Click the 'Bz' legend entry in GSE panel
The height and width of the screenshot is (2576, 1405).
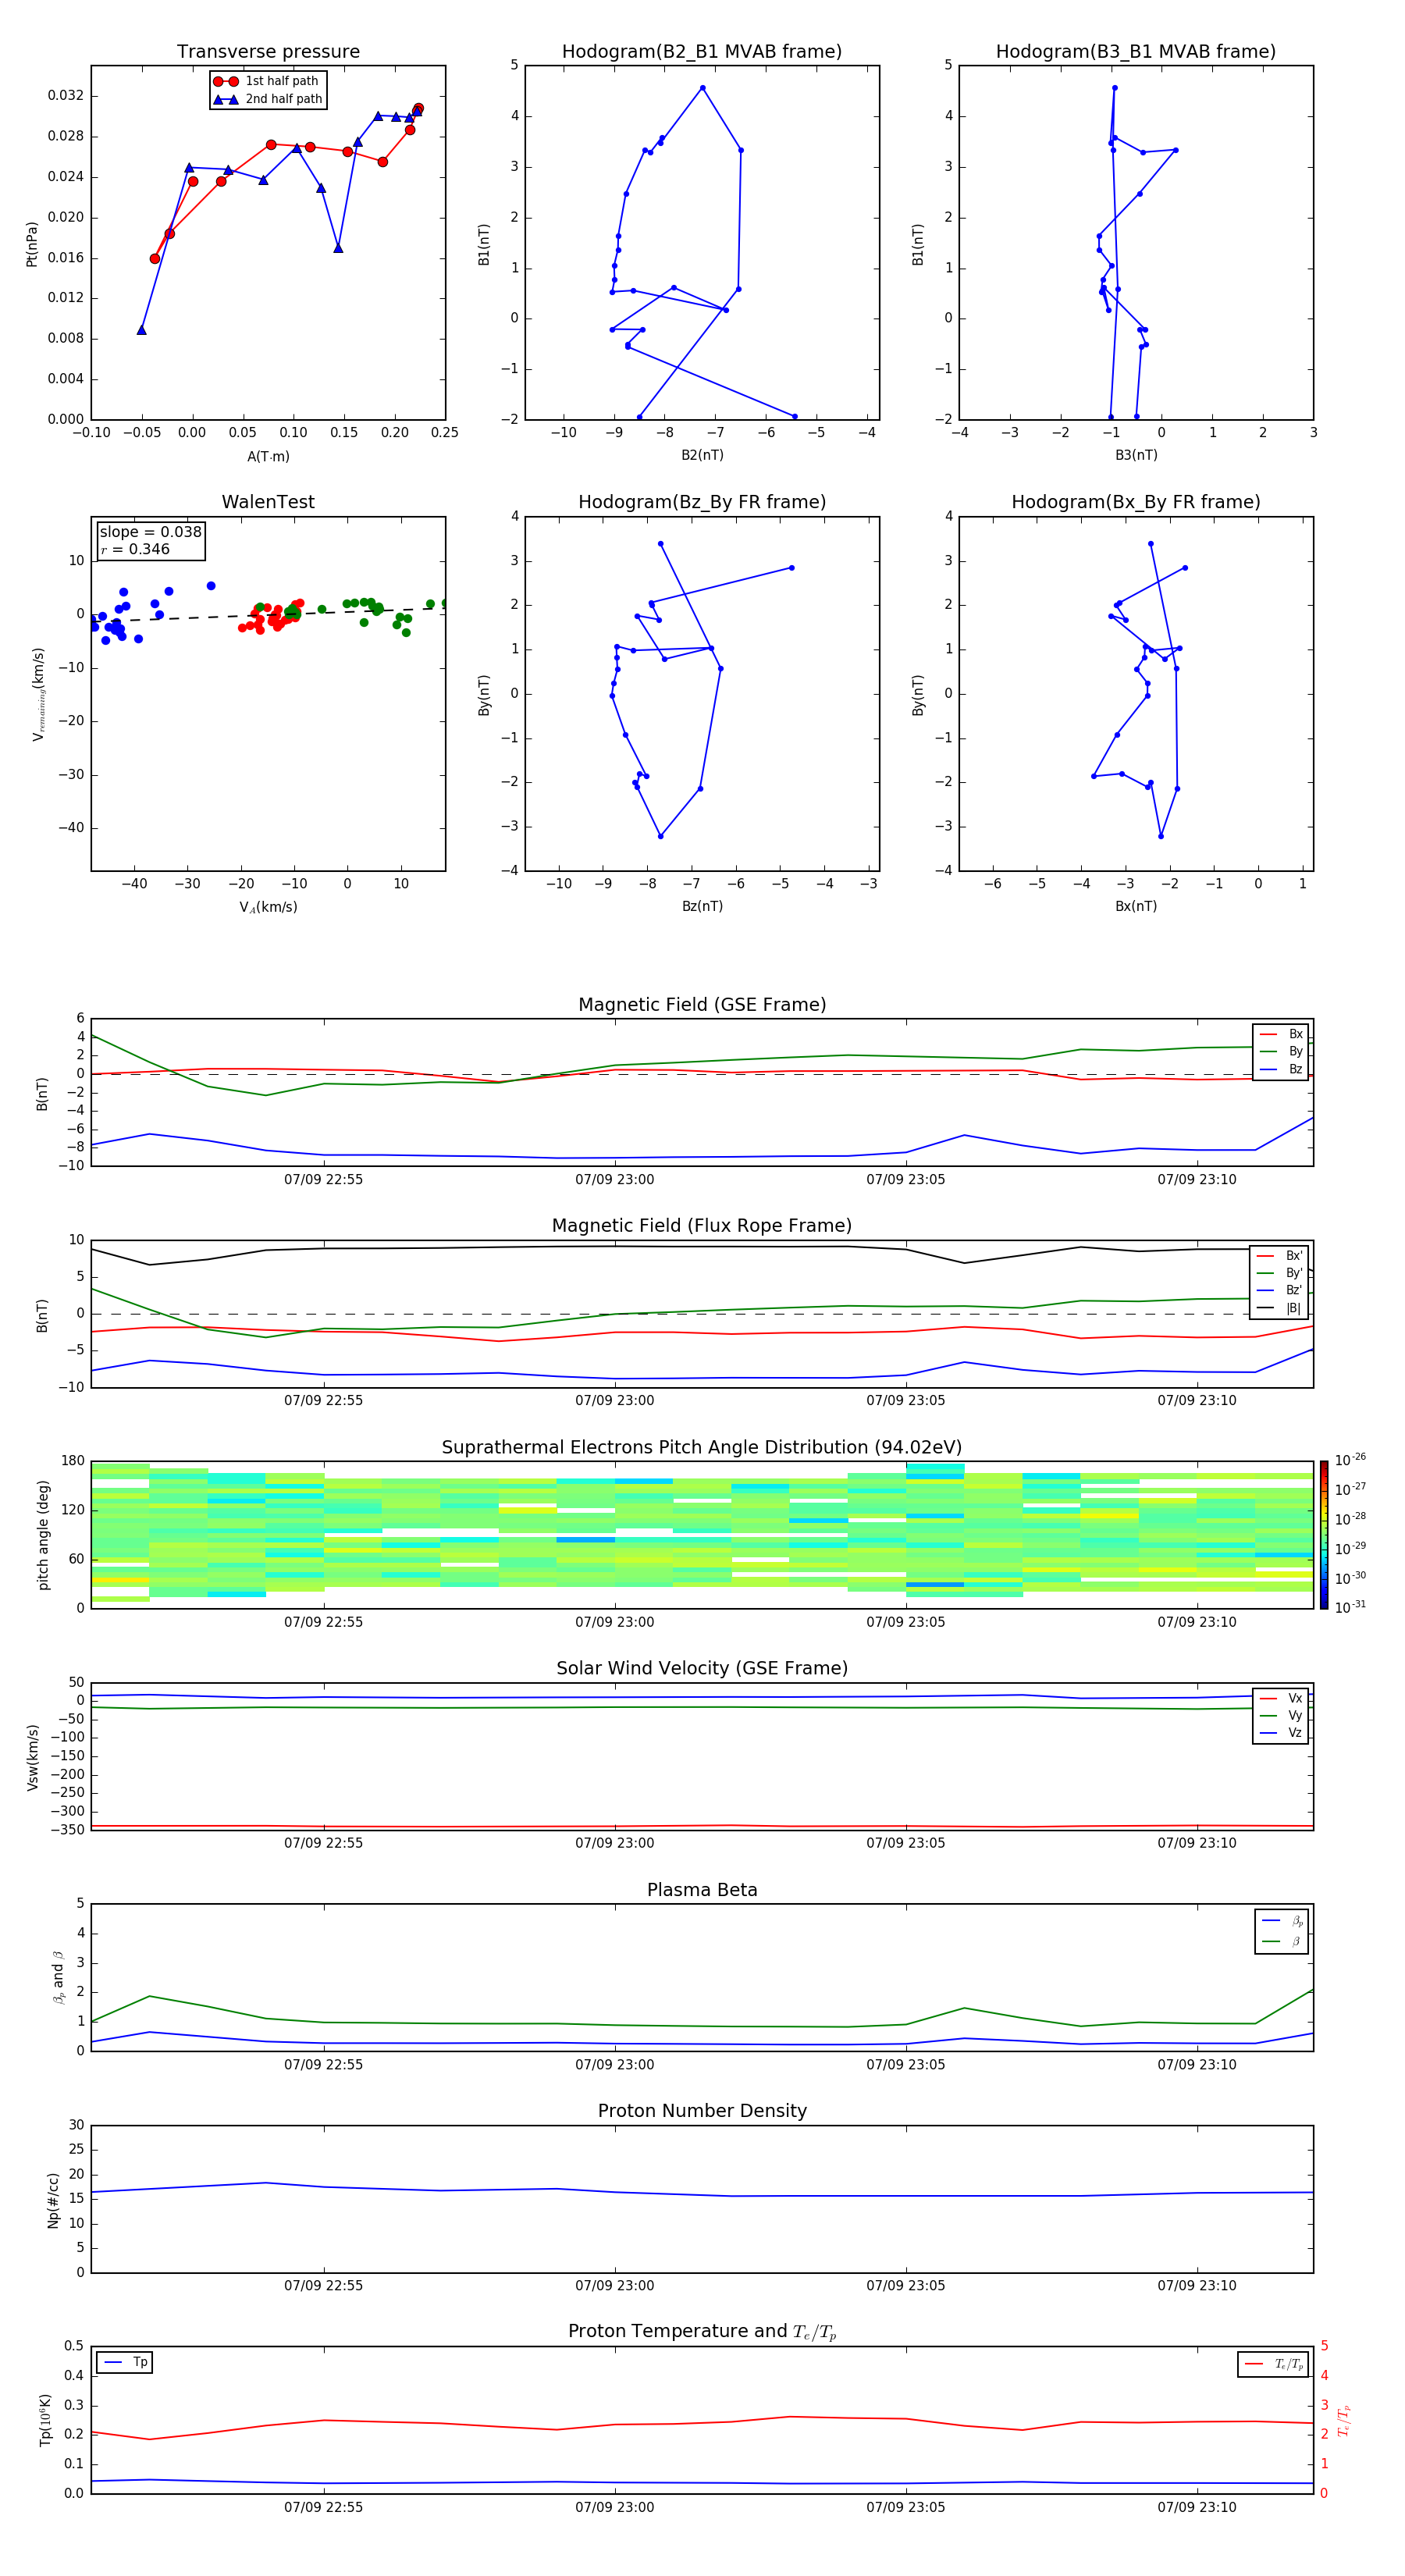[1282, 1069]
